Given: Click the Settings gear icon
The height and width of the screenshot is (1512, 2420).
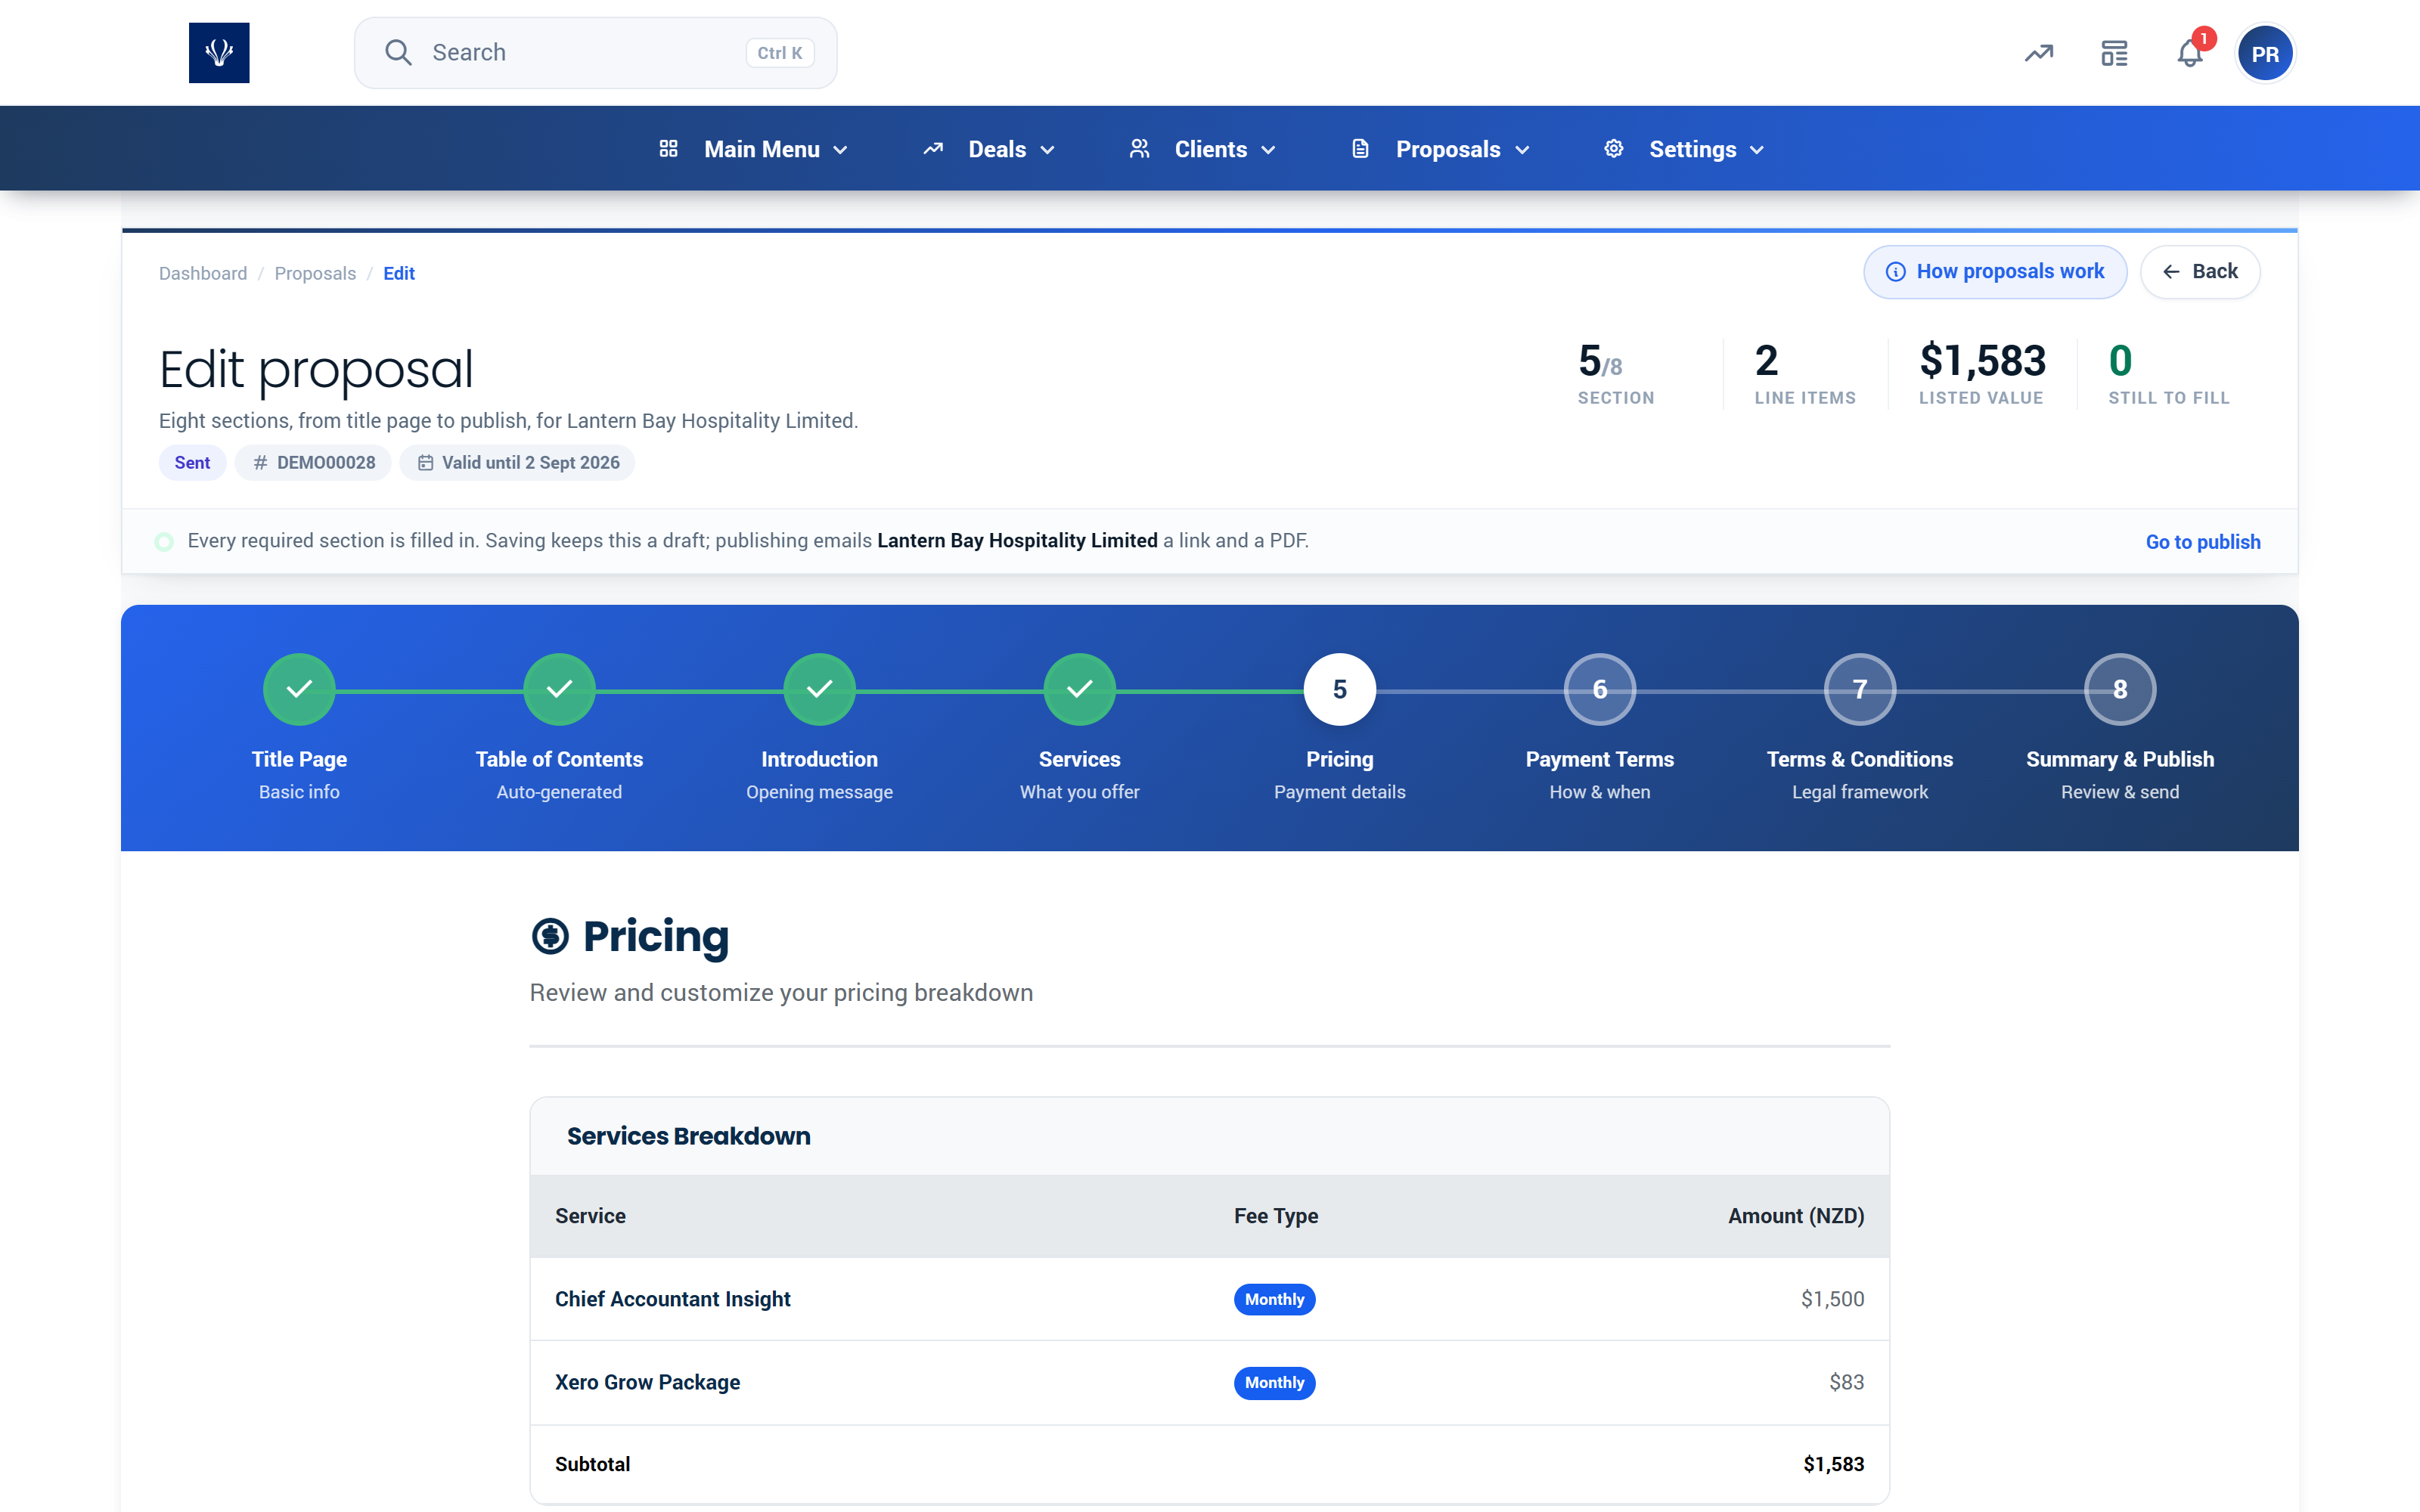Looking at the screenshot, I should (1613, 149).
